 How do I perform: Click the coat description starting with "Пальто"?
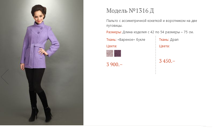[154, 23]
